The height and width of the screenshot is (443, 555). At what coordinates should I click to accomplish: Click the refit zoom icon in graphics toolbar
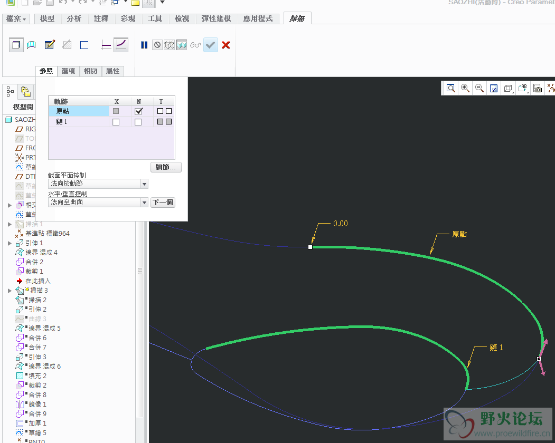coord(450,88)
